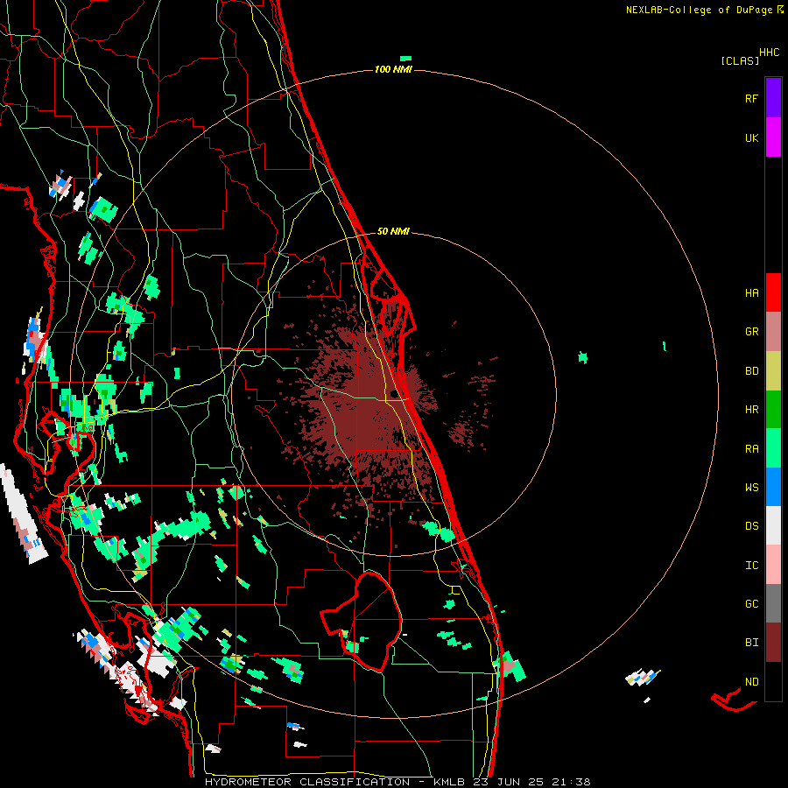Click the "100 NMI" range ring label

tap(393, 69)
